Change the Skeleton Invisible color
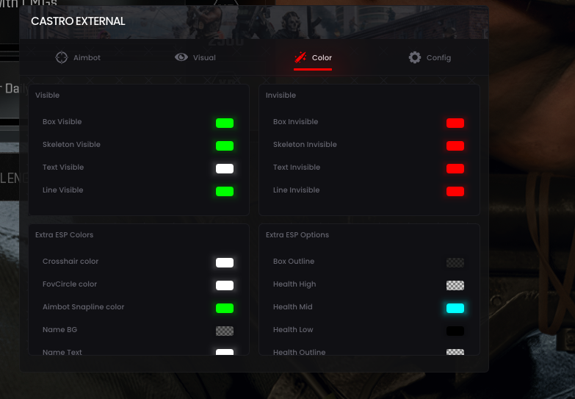Screen dimensions: 575x399 [455, 145]
